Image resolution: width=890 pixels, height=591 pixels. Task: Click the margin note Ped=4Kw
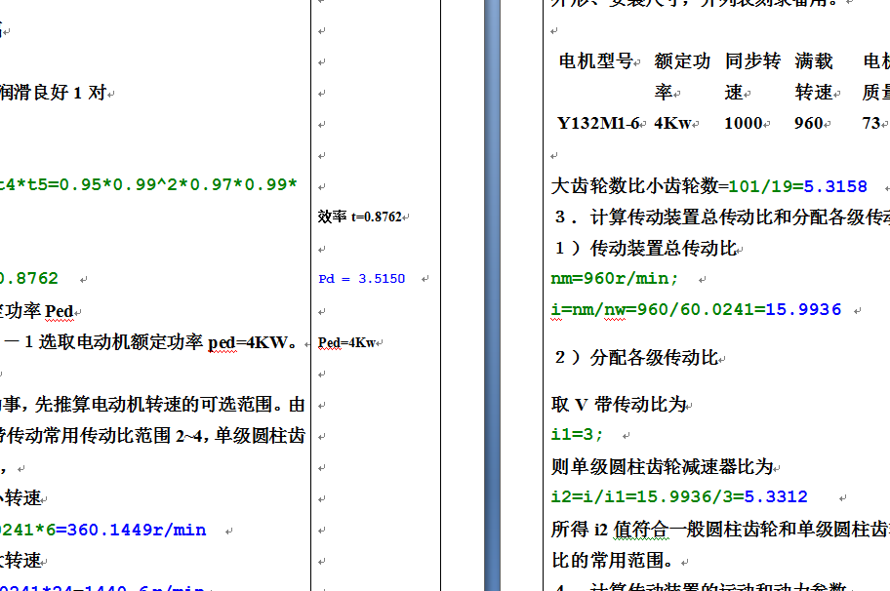346,342
